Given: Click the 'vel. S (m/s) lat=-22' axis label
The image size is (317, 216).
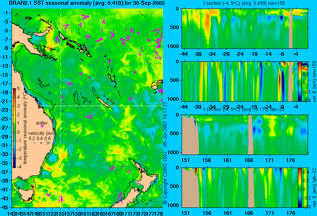Looking at the screenshot, I should tap(314, 188).
